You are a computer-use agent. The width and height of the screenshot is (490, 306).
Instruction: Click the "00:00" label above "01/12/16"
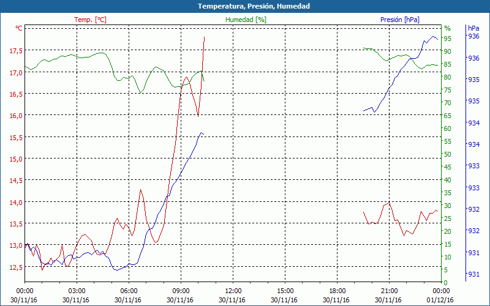click(441, 291)
